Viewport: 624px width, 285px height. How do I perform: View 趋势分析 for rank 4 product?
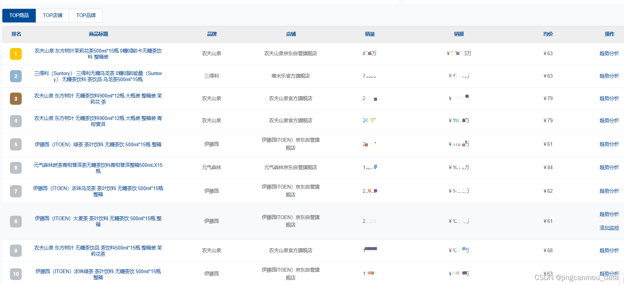609,121
